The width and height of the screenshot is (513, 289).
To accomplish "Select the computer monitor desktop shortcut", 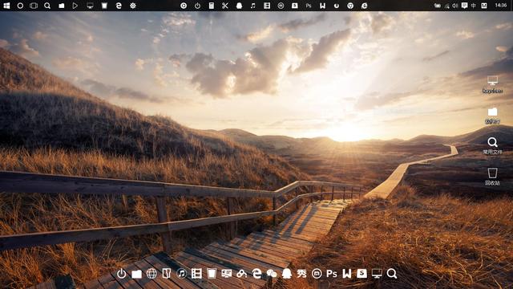I will click(x=492, y=84).
